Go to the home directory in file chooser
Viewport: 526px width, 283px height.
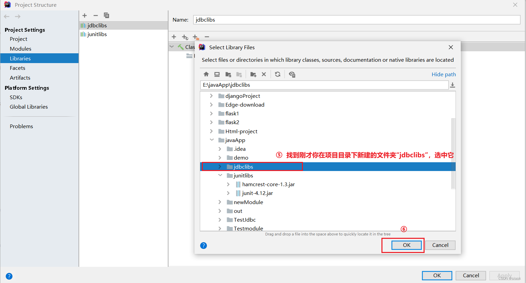206,74
